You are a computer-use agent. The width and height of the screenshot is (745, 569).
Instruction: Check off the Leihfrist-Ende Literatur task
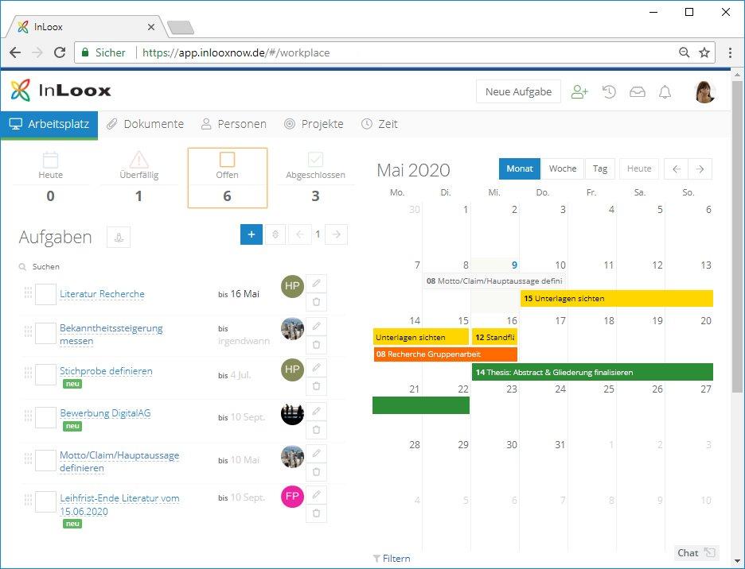point(45,501)
